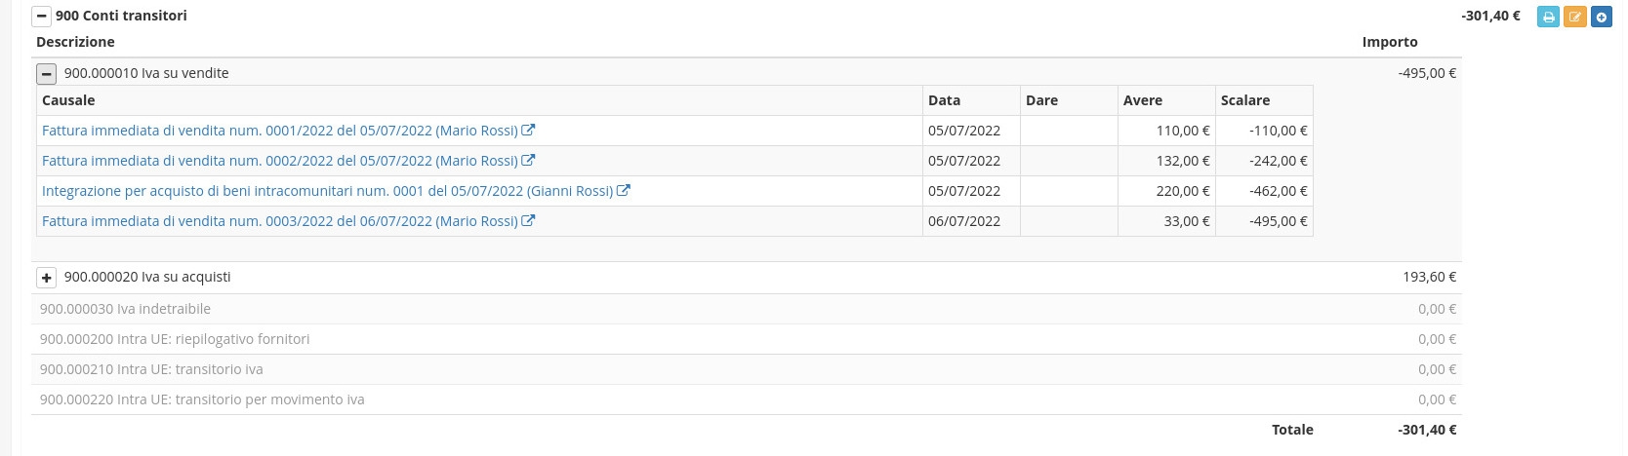This screenshot has width=1628, height=456.
Task: Select Intra UE: transitorio iva row
Action: [151, 369]
